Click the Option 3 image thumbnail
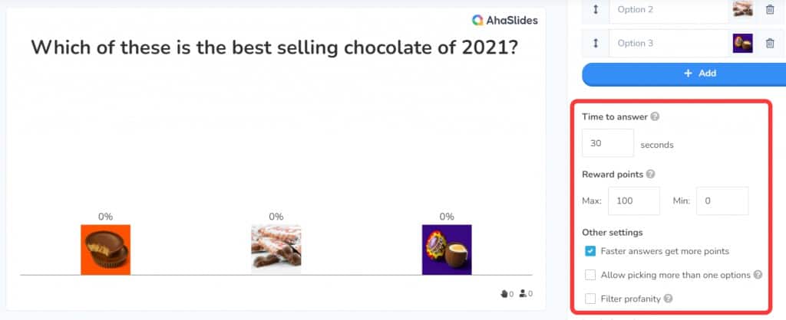Screen dimensions: 786x320 742,43
